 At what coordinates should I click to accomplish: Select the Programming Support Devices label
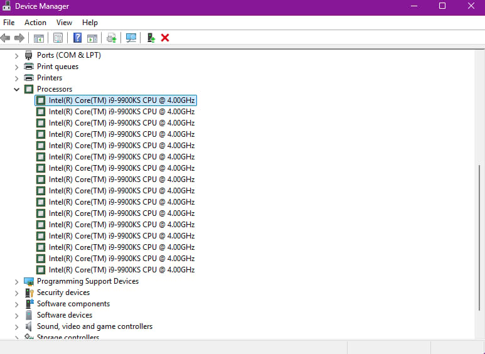click(88, 281)
